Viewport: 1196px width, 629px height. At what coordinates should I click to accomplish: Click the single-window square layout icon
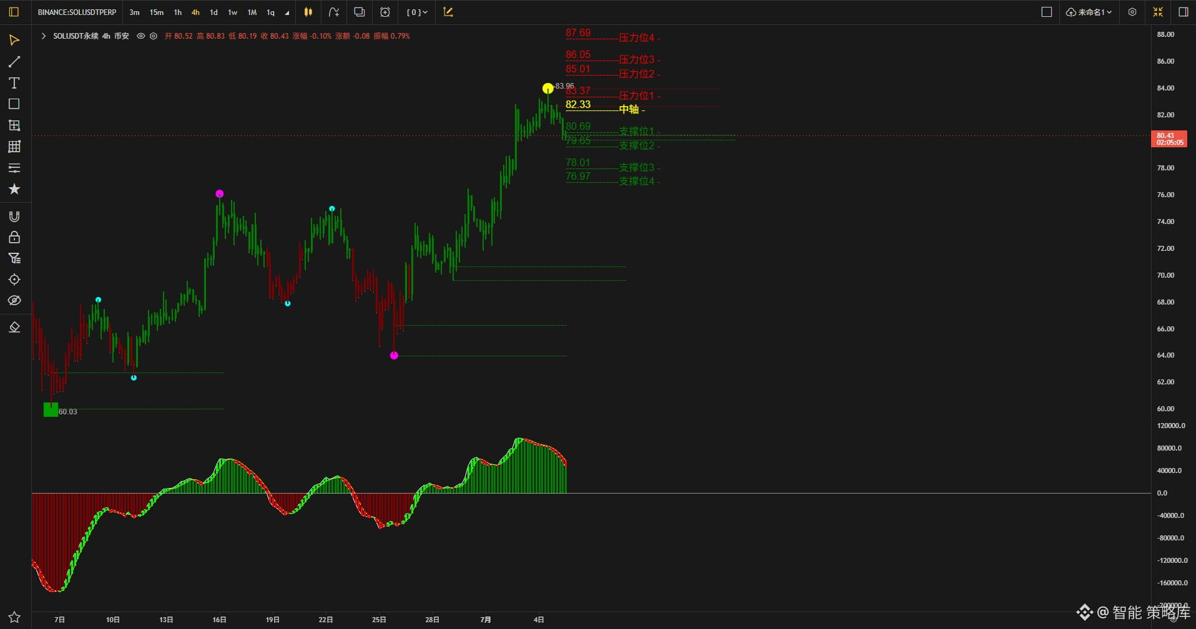click(1047, 12)
